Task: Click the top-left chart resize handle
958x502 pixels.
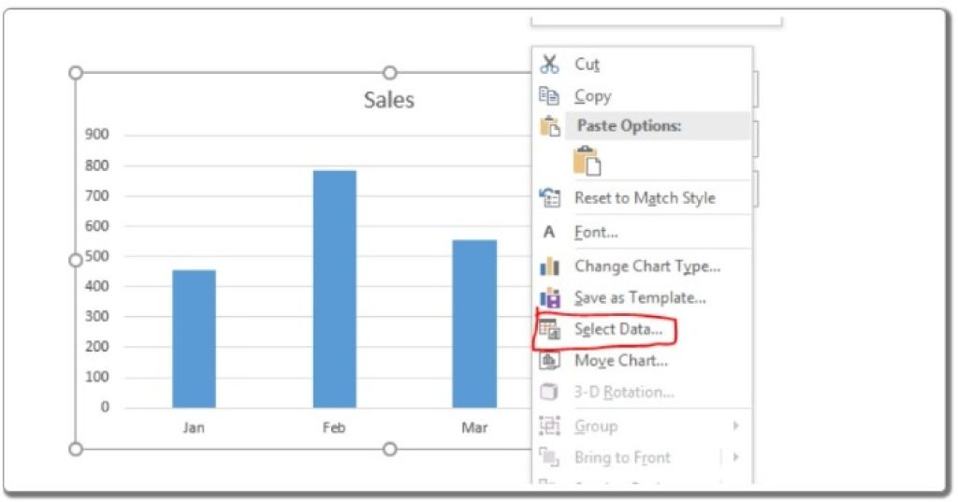Action: click(76, 73)
